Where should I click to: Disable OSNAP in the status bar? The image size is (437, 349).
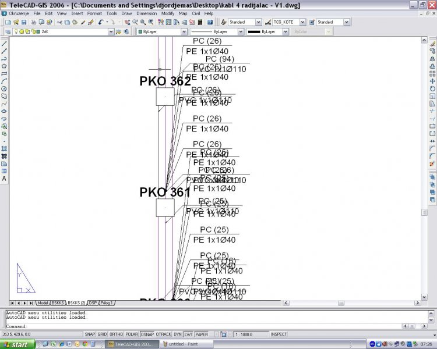(x=147, y=334)
